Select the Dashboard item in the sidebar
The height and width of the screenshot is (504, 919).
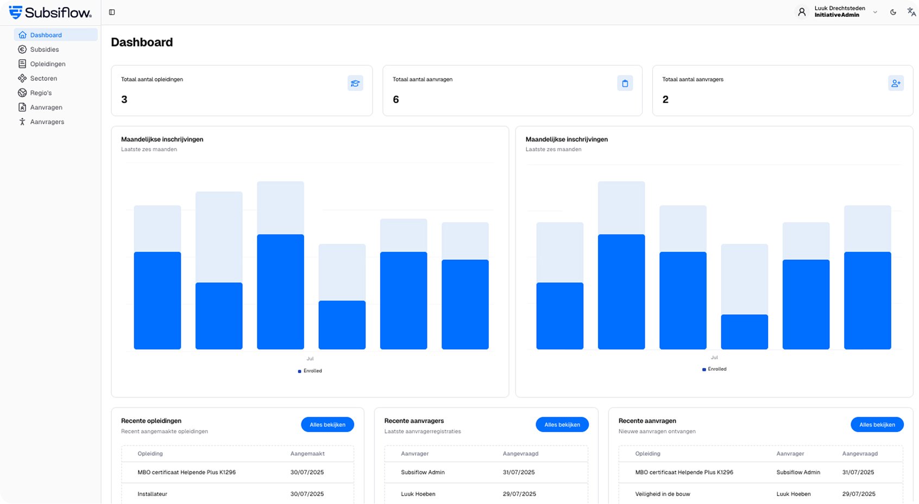[x=46, y=34]
